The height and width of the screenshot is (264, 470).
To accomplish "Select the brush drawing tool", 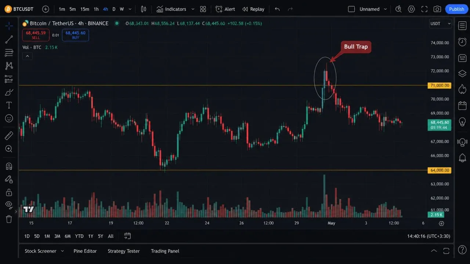I will (x=9, y=92).
